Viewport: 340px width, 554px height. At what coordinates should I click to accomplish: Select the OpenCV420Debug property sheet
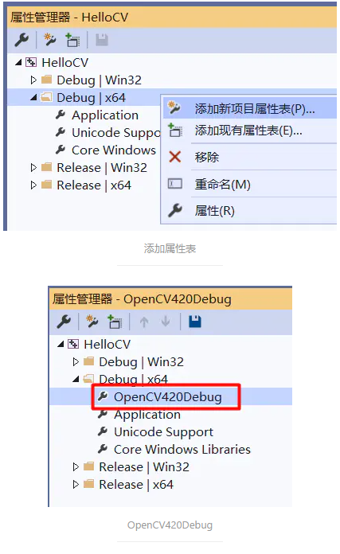[x=167, y=396]
